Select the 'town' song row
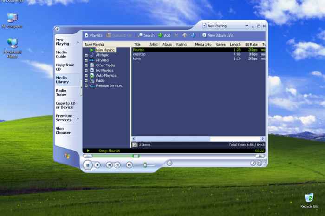This screenshot has width=325, height=216. click(199, 59)
